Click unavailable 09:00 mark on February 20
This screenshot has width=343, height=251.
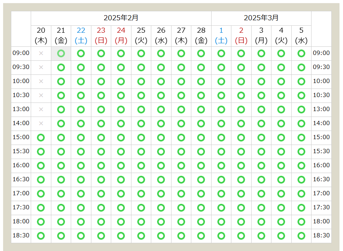(x=41, y=53)
